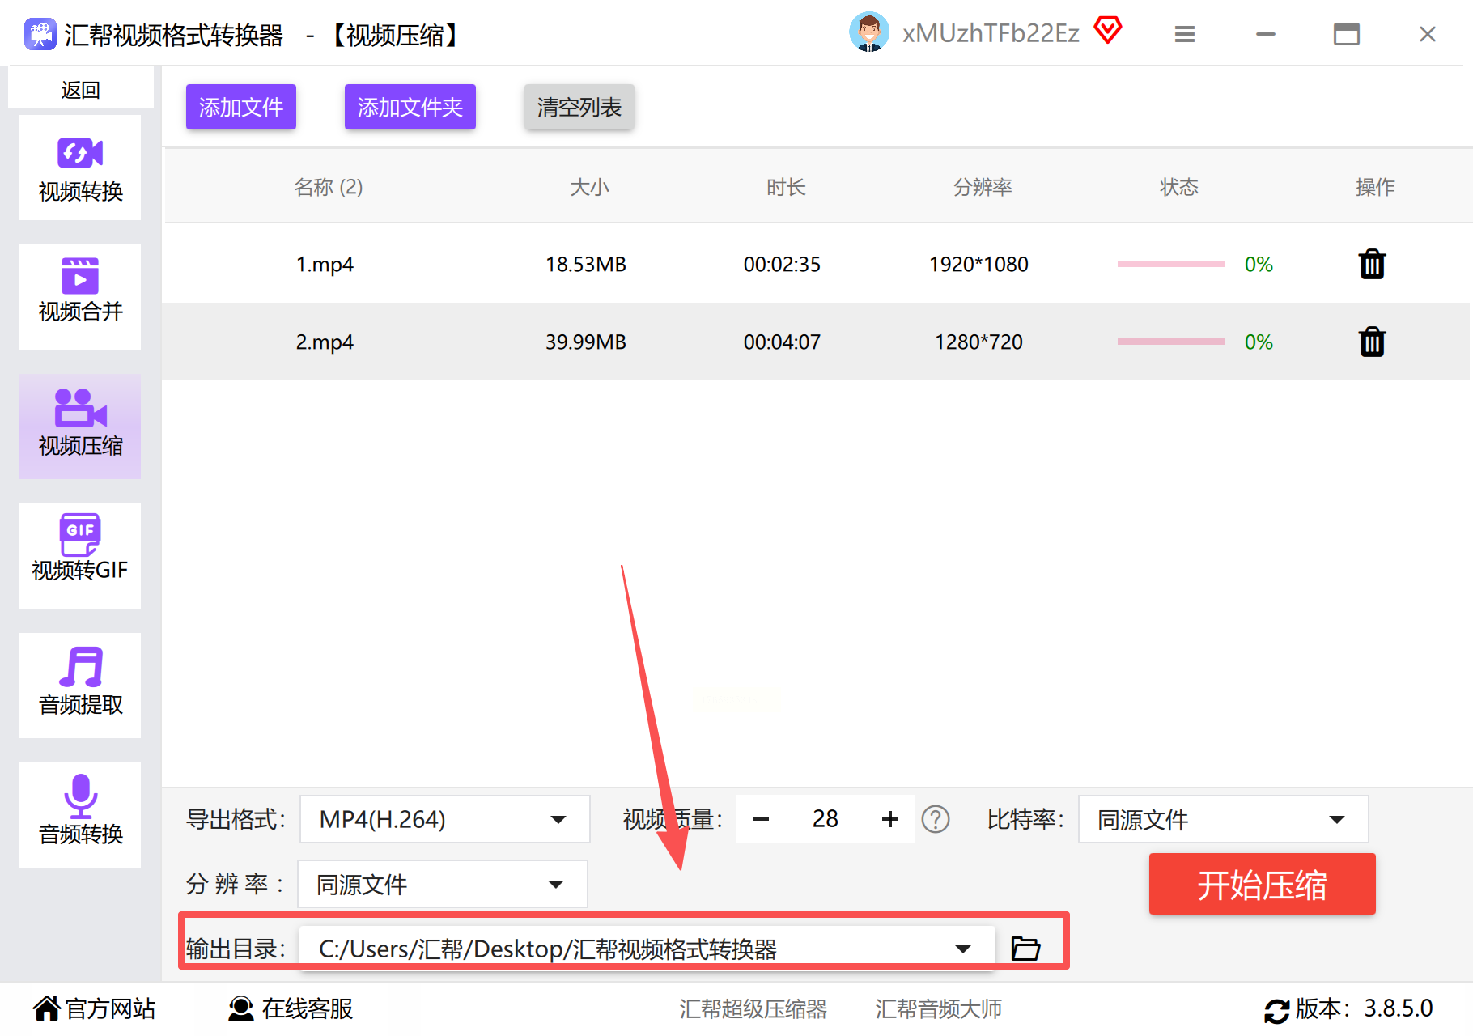The width and height of the screenshot is (1473, 1036).
Task: Select the 视频压缩 sidebar tab
Action: [x=80, y=427]
